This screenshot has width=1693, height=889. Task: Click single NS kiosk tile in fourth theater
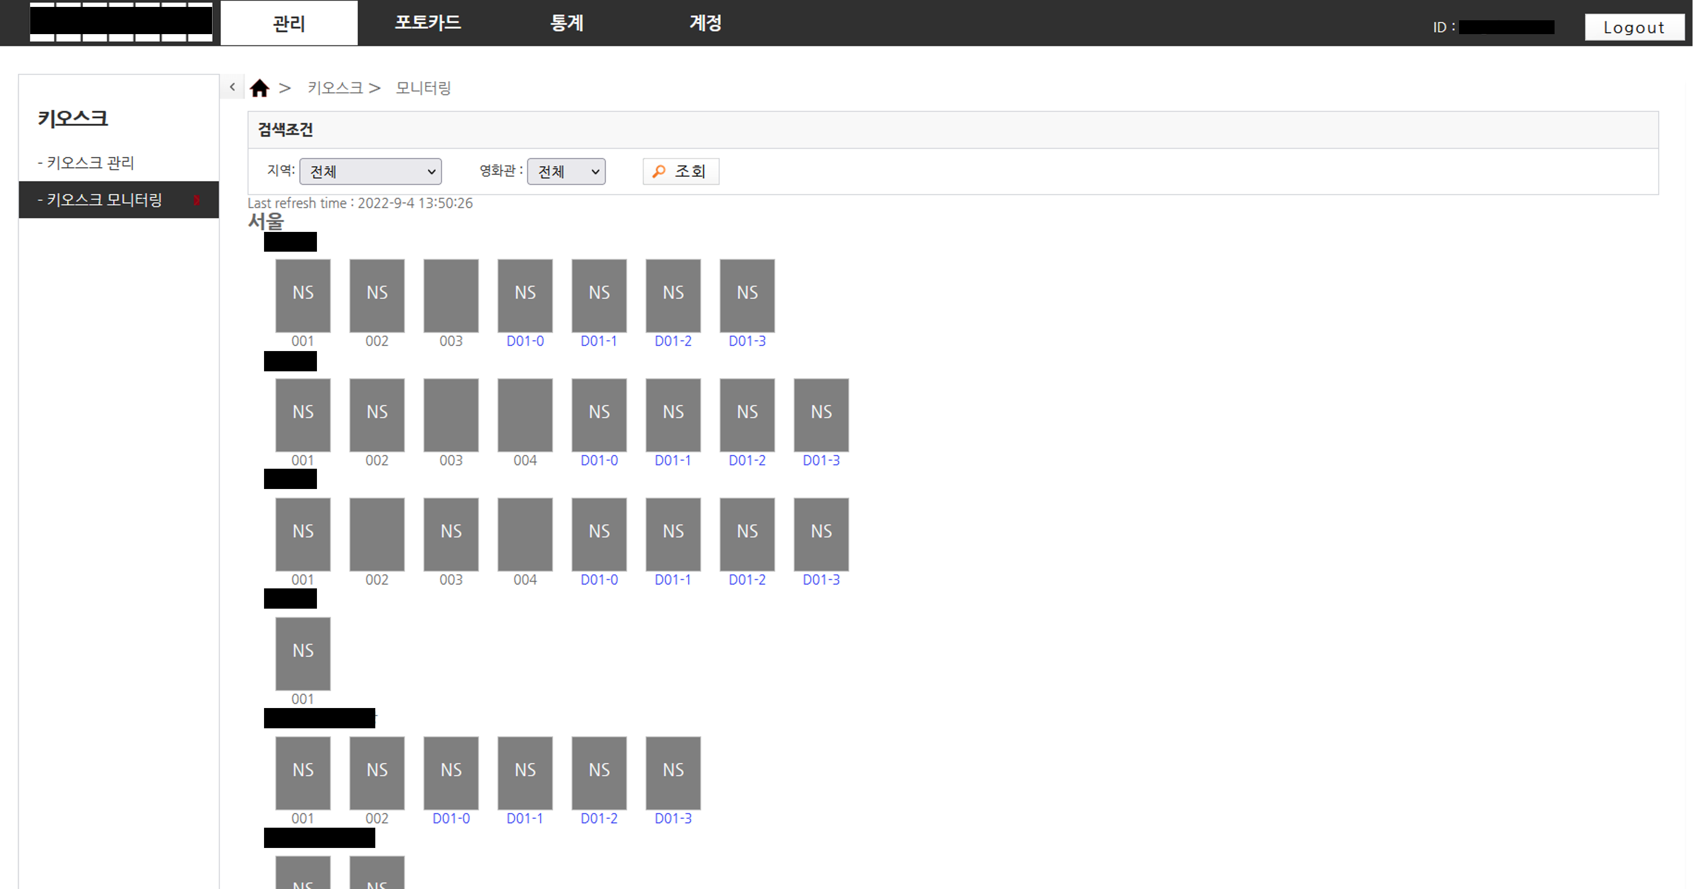(x=302, y=653)
